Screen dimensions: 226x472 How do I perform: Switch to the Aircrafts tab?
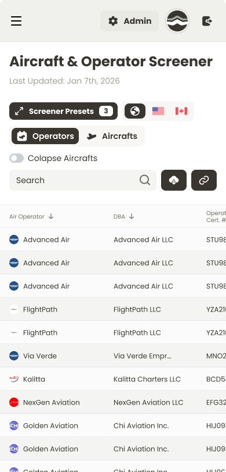tap(112, 136)
